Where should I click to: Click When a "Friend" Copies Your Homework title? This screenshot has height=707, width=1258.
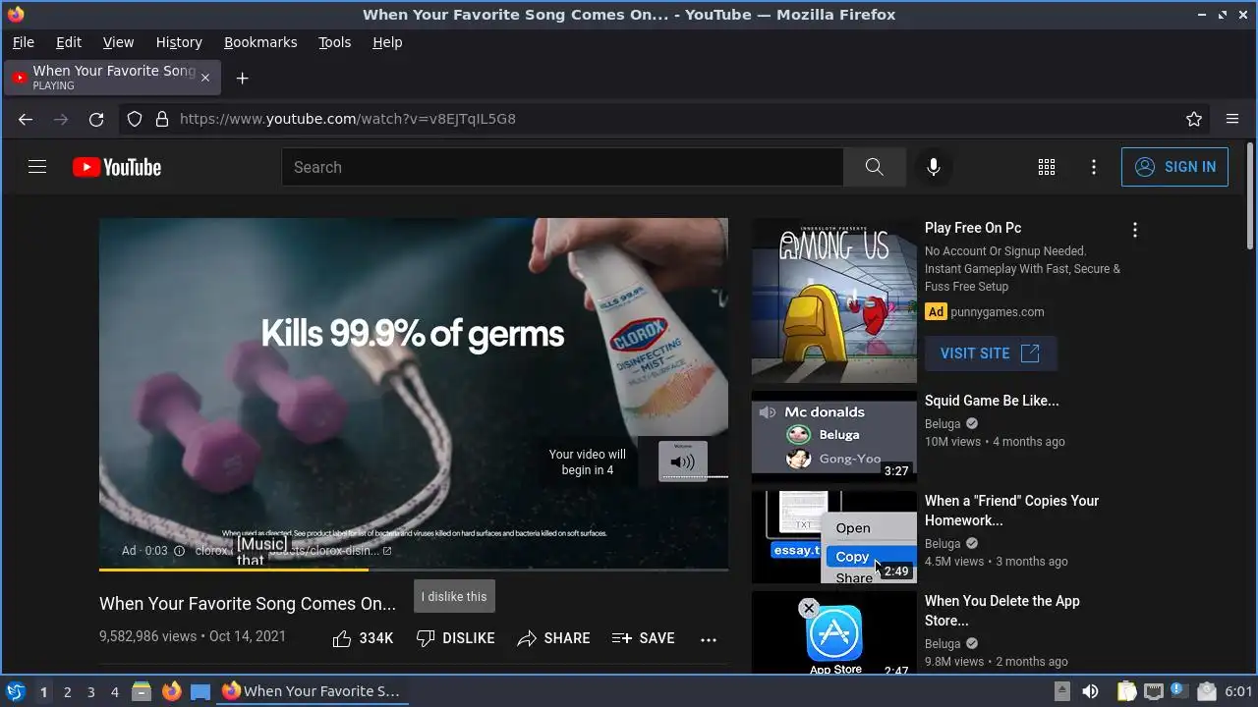tap(1012, 511)
